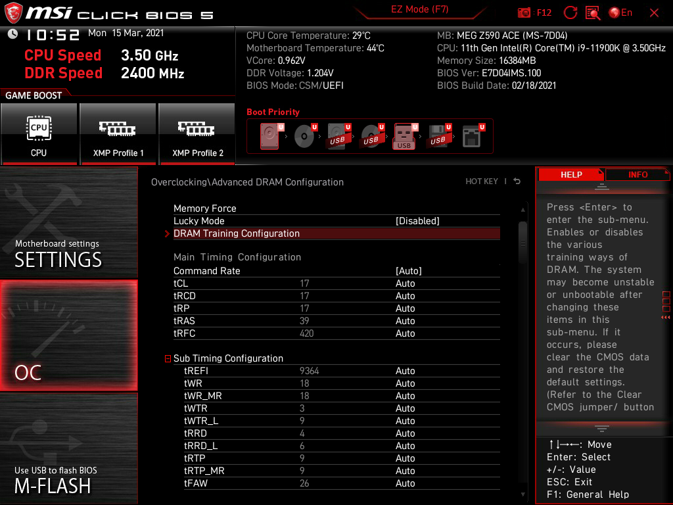This screenshot has width=673, height=505.
Task: Select the optical disc boot device icon
Action: coord(305,136)
